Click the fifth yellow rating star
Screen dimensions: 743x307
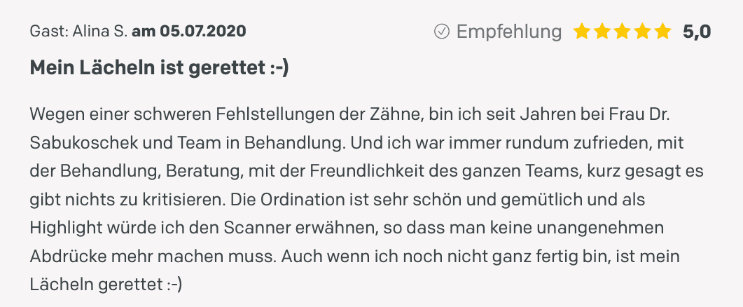[x=663, y=32]
